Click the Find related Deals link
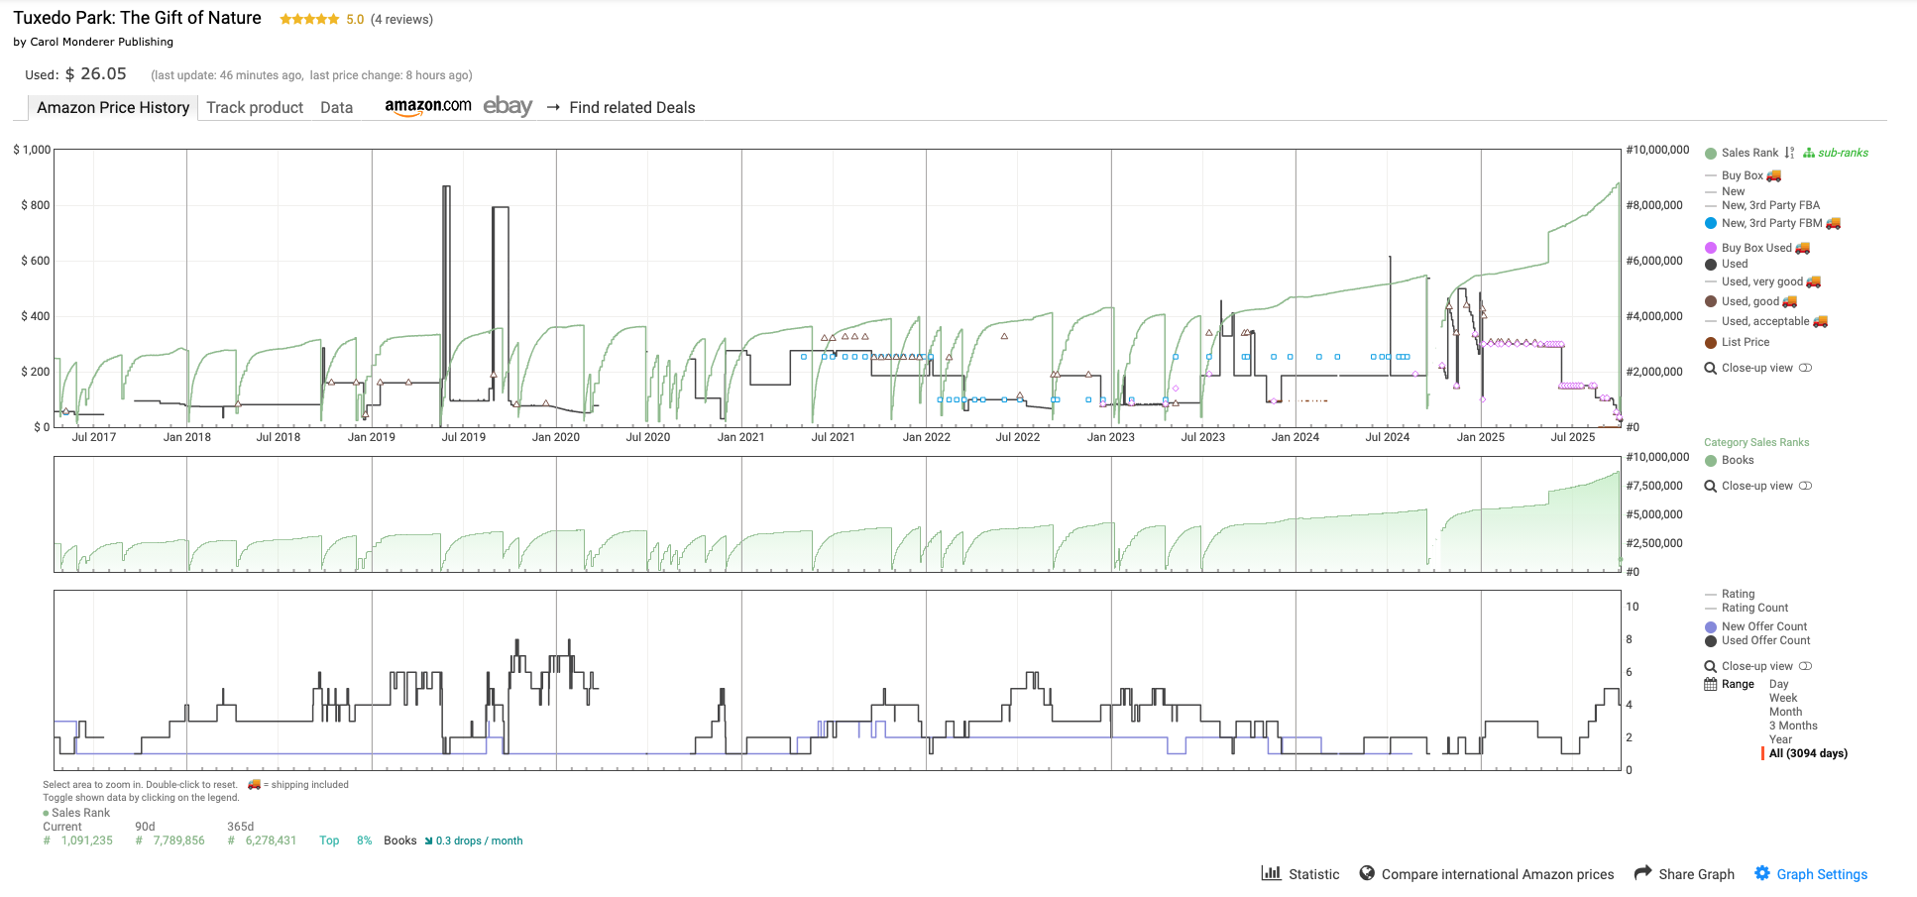This screenshot has height=897, width=1917. coord(631,107)
